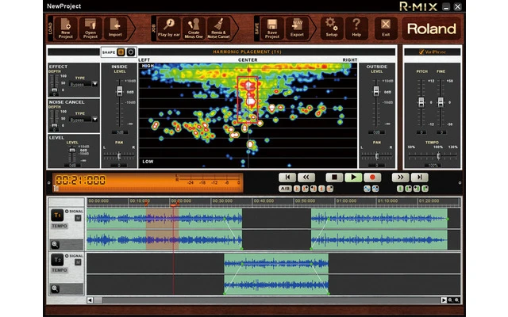Click the orange time counter display
Viewport: 508px width, 317px height.
click(x=80, y=180)
